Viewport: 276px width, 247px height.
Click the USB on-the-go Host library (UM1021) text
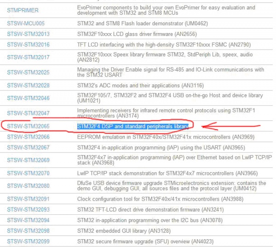170,98
